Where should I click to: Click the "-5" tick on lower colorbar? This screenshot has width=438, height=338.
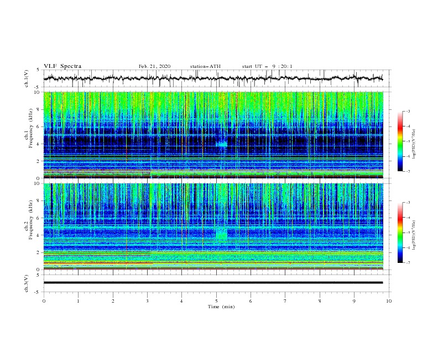tap(408, 233)
